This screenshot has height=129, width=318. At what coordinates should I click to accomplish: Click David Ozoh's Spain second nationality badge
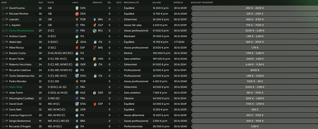pyautogui.click(x=95, y=104)
